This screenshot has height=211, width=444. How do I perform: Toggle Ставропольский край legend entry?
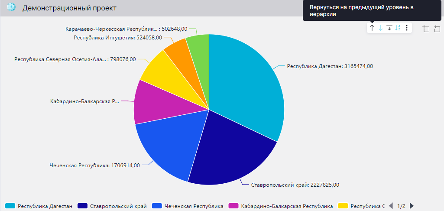coord(118,206)
